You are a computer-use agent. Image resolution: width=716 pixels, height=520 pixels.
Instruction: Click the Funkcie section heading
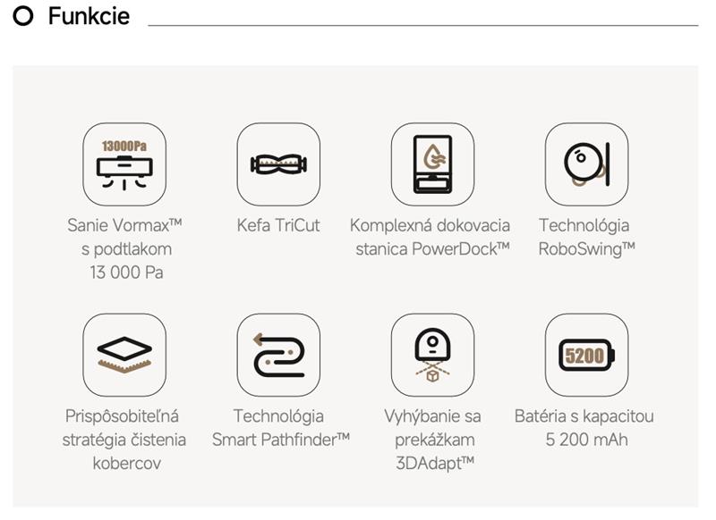click(89, 16)
